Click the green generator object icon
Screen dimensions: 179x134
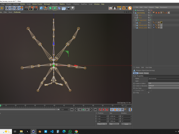pyautogui.click(x=50, y=8)
